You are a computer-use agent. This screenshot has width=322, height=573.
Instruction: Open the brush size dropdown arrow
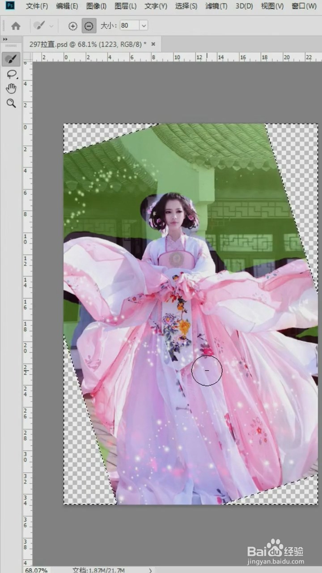(144, 26)
